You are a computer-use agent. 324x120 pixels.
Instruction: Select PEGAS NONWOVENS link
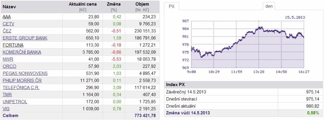[x=25, y=73]
